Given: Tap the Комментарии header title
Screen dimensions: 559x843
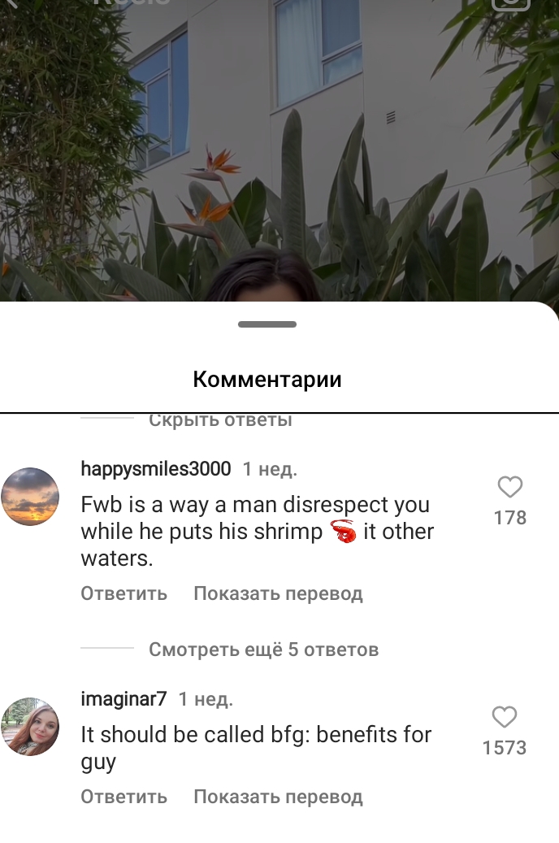Looking at the screenshot, I should pyautogui.click(x=267, y=379).
